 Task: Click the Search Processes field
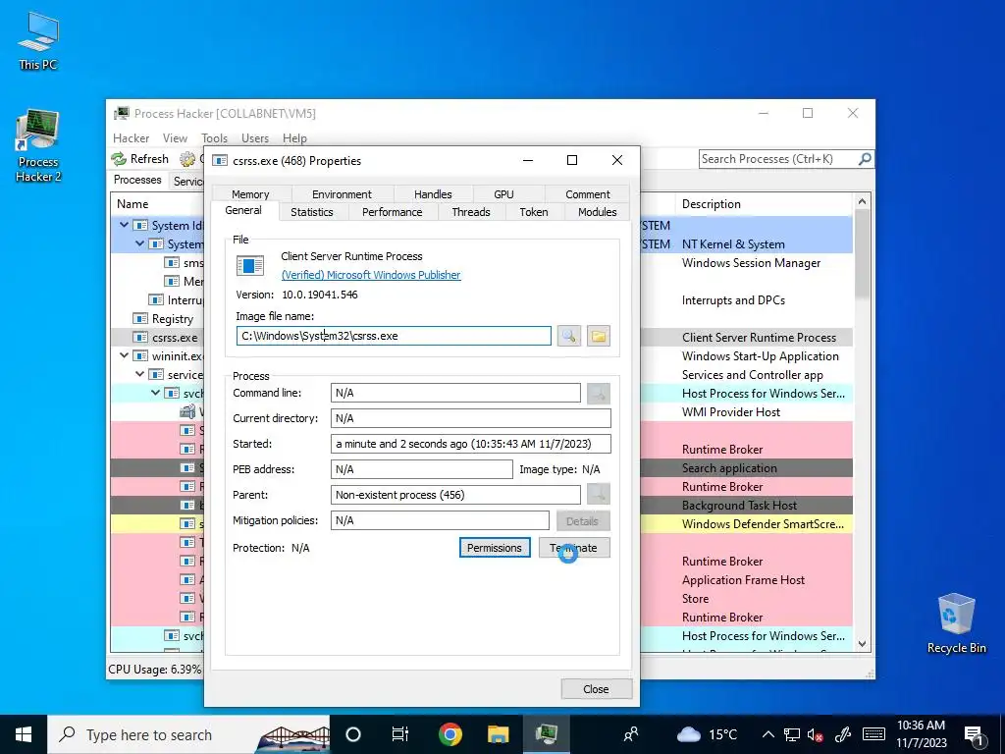tap(778, 159)
